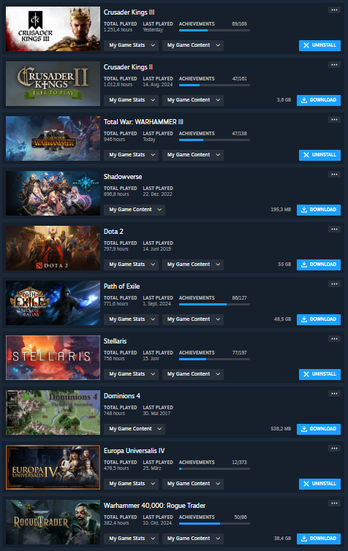Open the Stellaris cover thumbnail

[x=53, y=358]
